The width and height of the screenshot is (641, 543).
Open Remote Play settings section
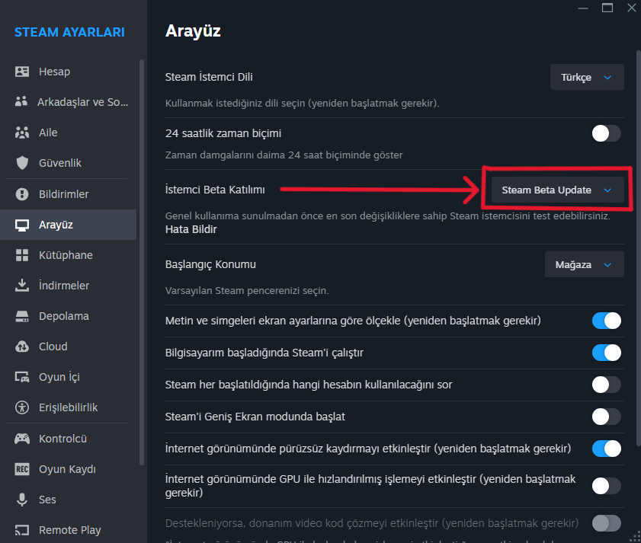coord(69,530)
